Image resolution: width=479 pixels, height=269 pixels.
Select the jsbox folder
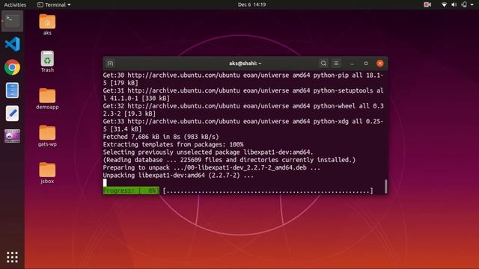tap(47, 173)
